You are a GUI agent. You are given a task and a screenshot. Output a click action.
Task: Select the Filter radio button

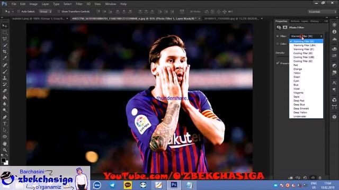278,36
